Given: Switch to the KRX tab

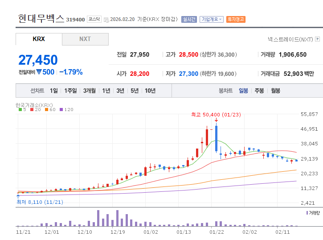Looking at the screenshot, I should pos(39,39).
